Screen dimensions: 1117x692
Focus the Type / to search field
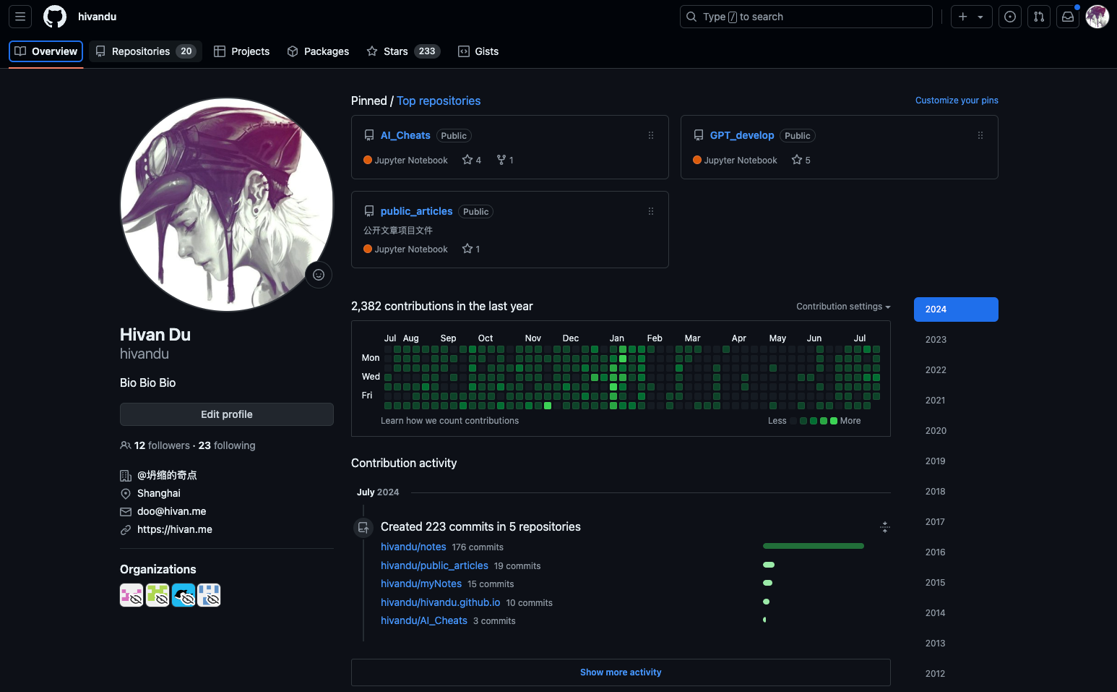pos(806,17)
